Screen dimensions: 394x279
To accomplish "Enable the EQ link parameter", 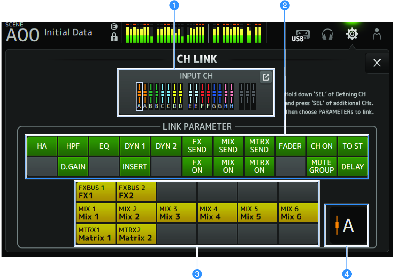I will point(104,146).
